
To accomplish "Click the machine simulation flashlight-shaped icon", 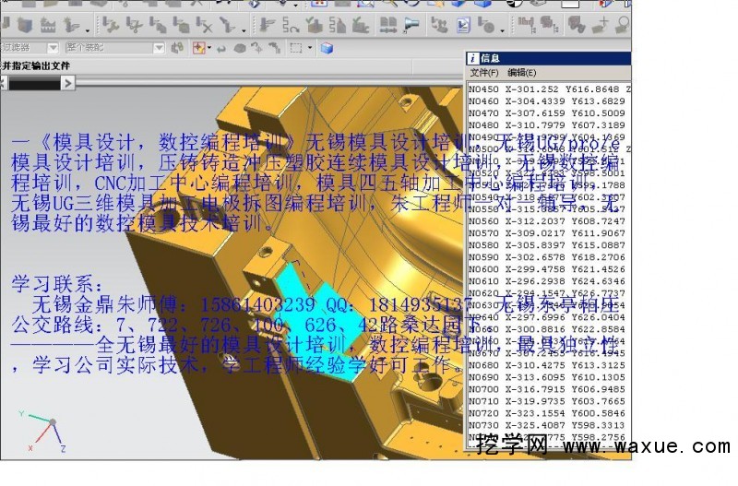I will pyautogui.click(x=411, y=25).
